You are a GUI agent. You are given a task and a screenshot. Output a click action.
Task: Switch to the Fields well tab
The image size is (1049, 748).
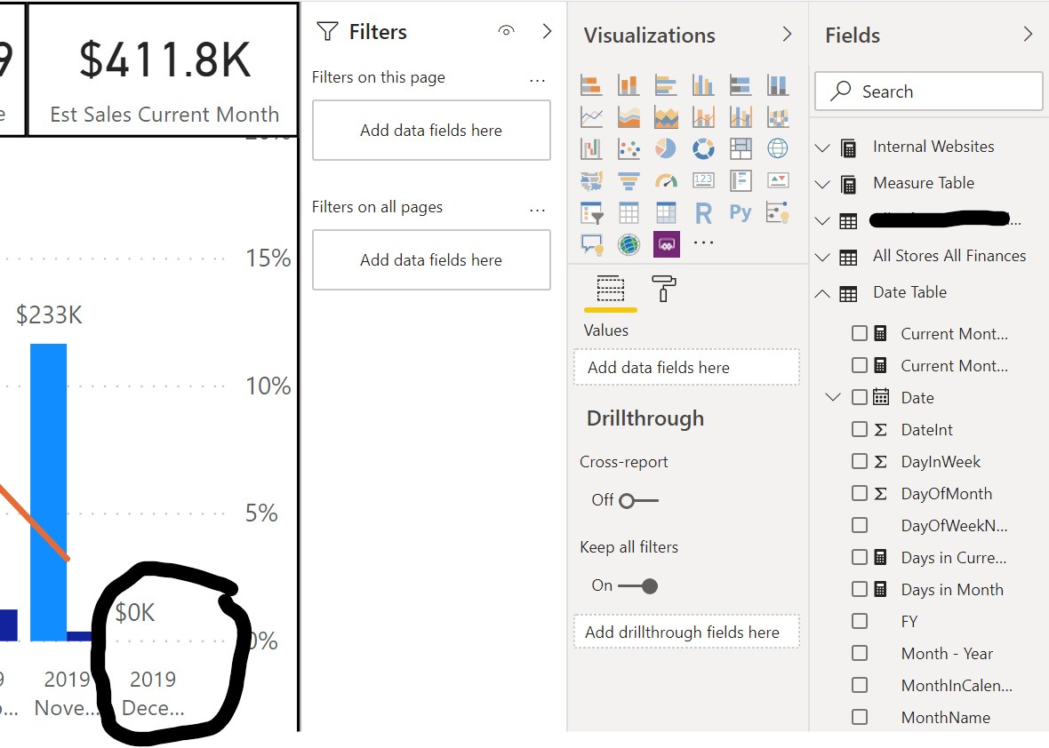pyautogui.click(x=610, y=290)
